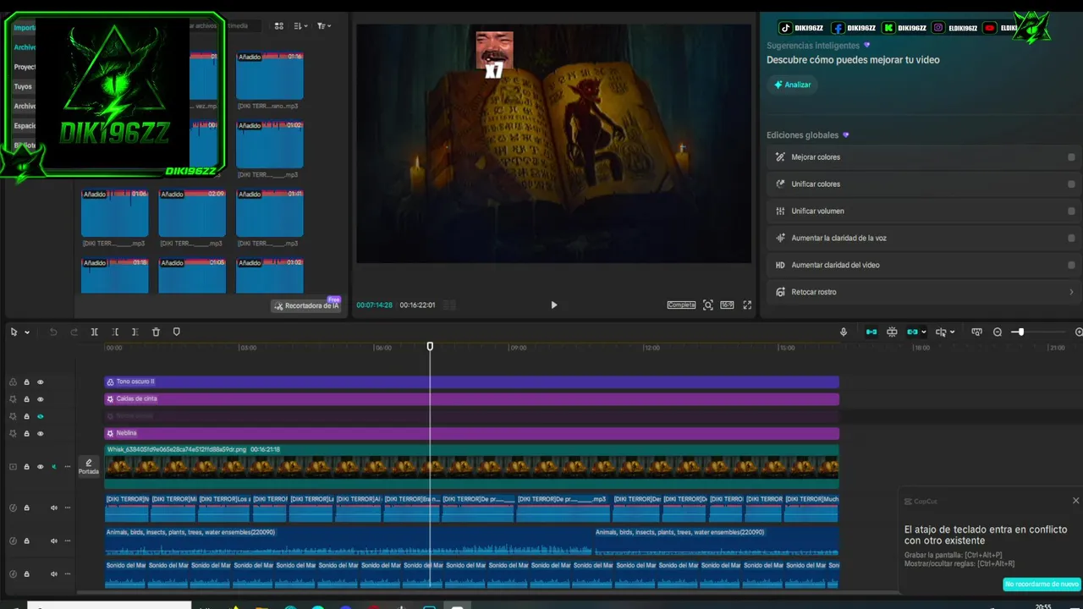Mute the Sonido del Mar audio track
Screen dimensions: 1083x609
(x=53, y=574)
